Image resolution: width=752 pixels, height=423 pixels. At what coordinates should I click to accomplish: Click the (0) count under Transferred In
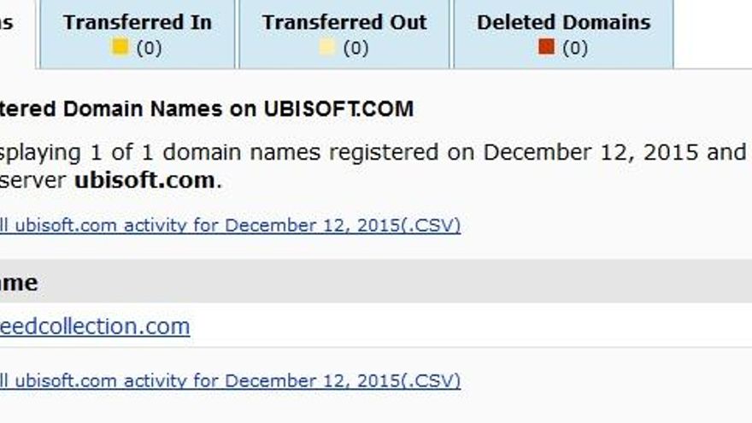click(149, 49)
